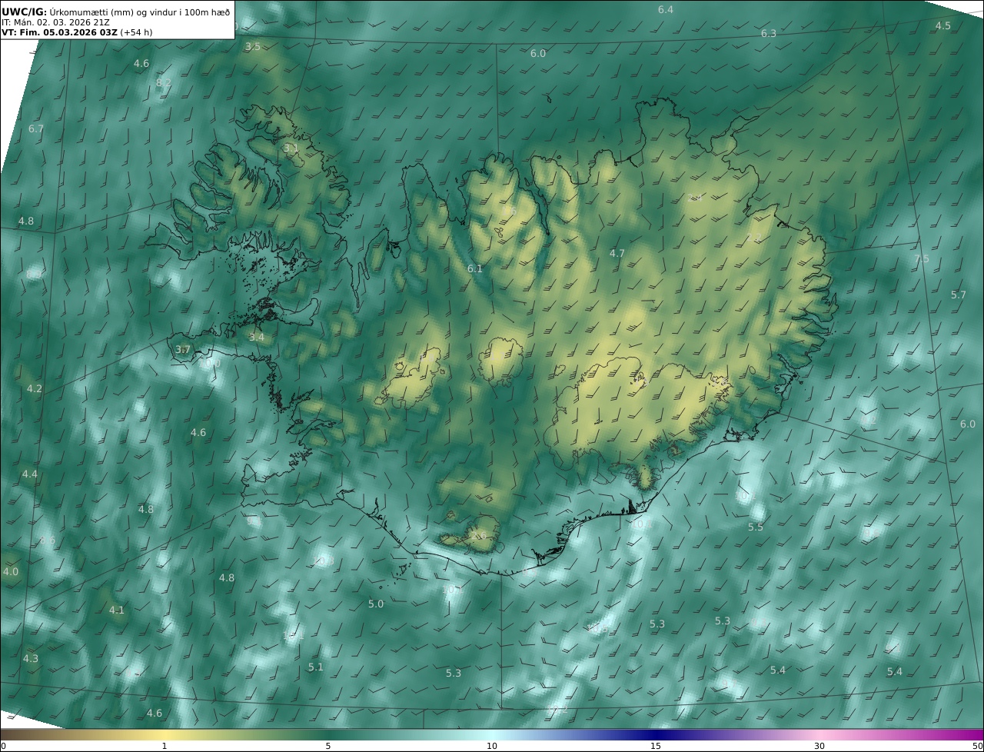Click the map value 7.5
The width and height of the screenshot is (984, 752).
(x=921, y=258)
